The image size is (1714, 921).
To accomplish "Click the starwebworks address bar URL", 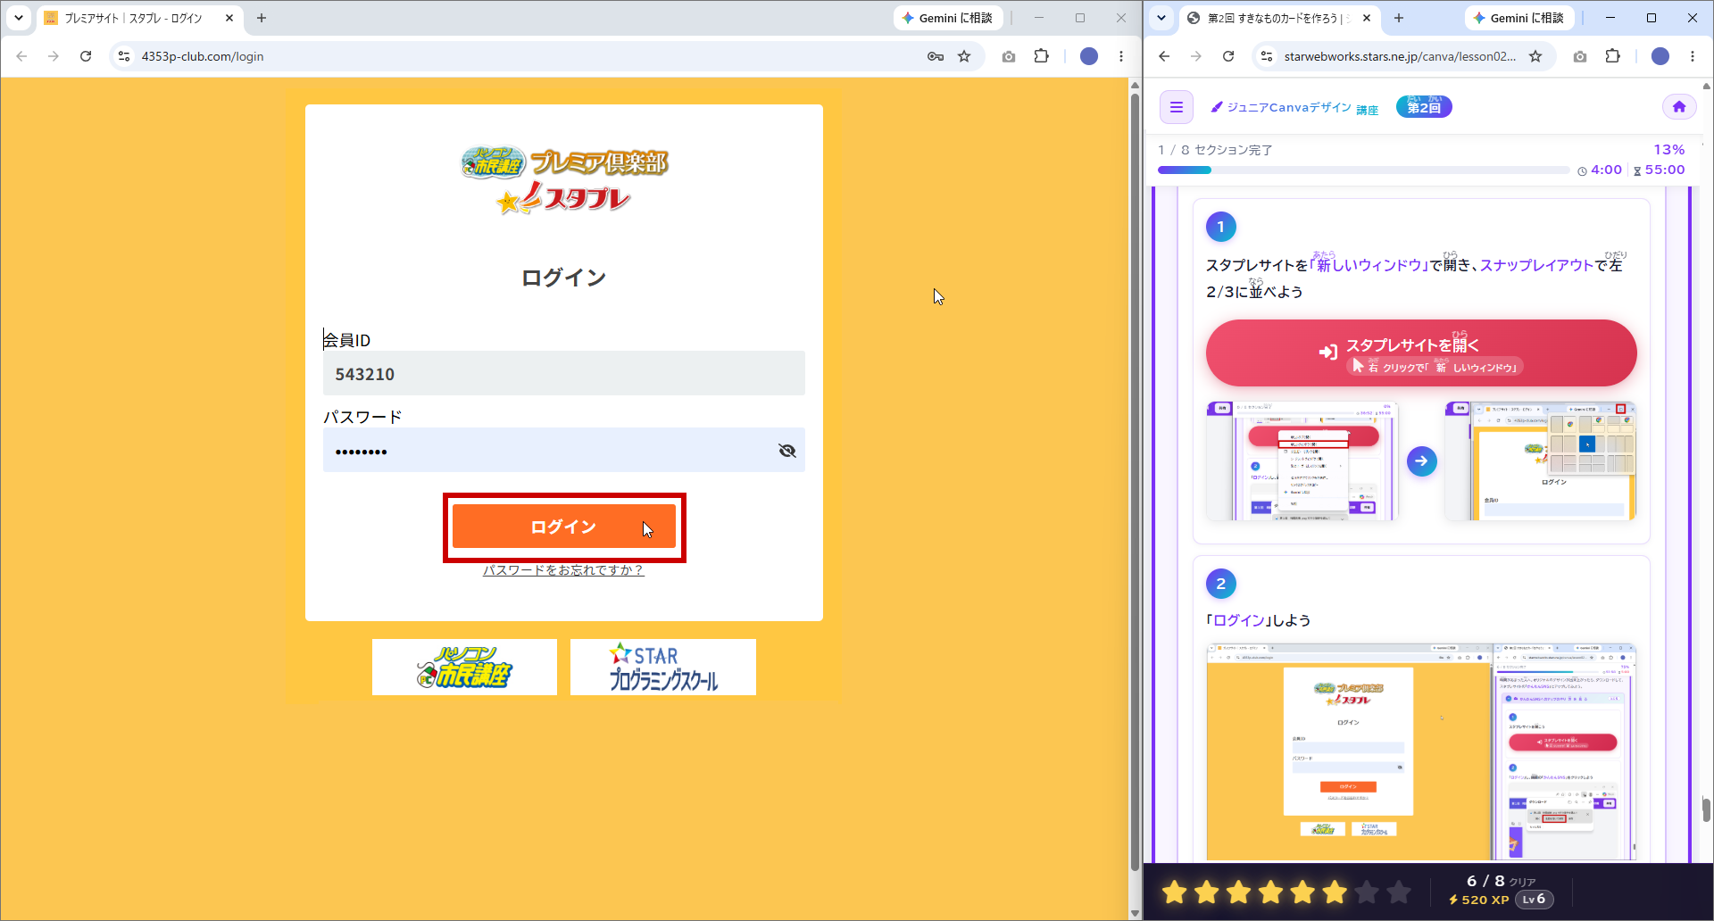I will (1400, 56).
